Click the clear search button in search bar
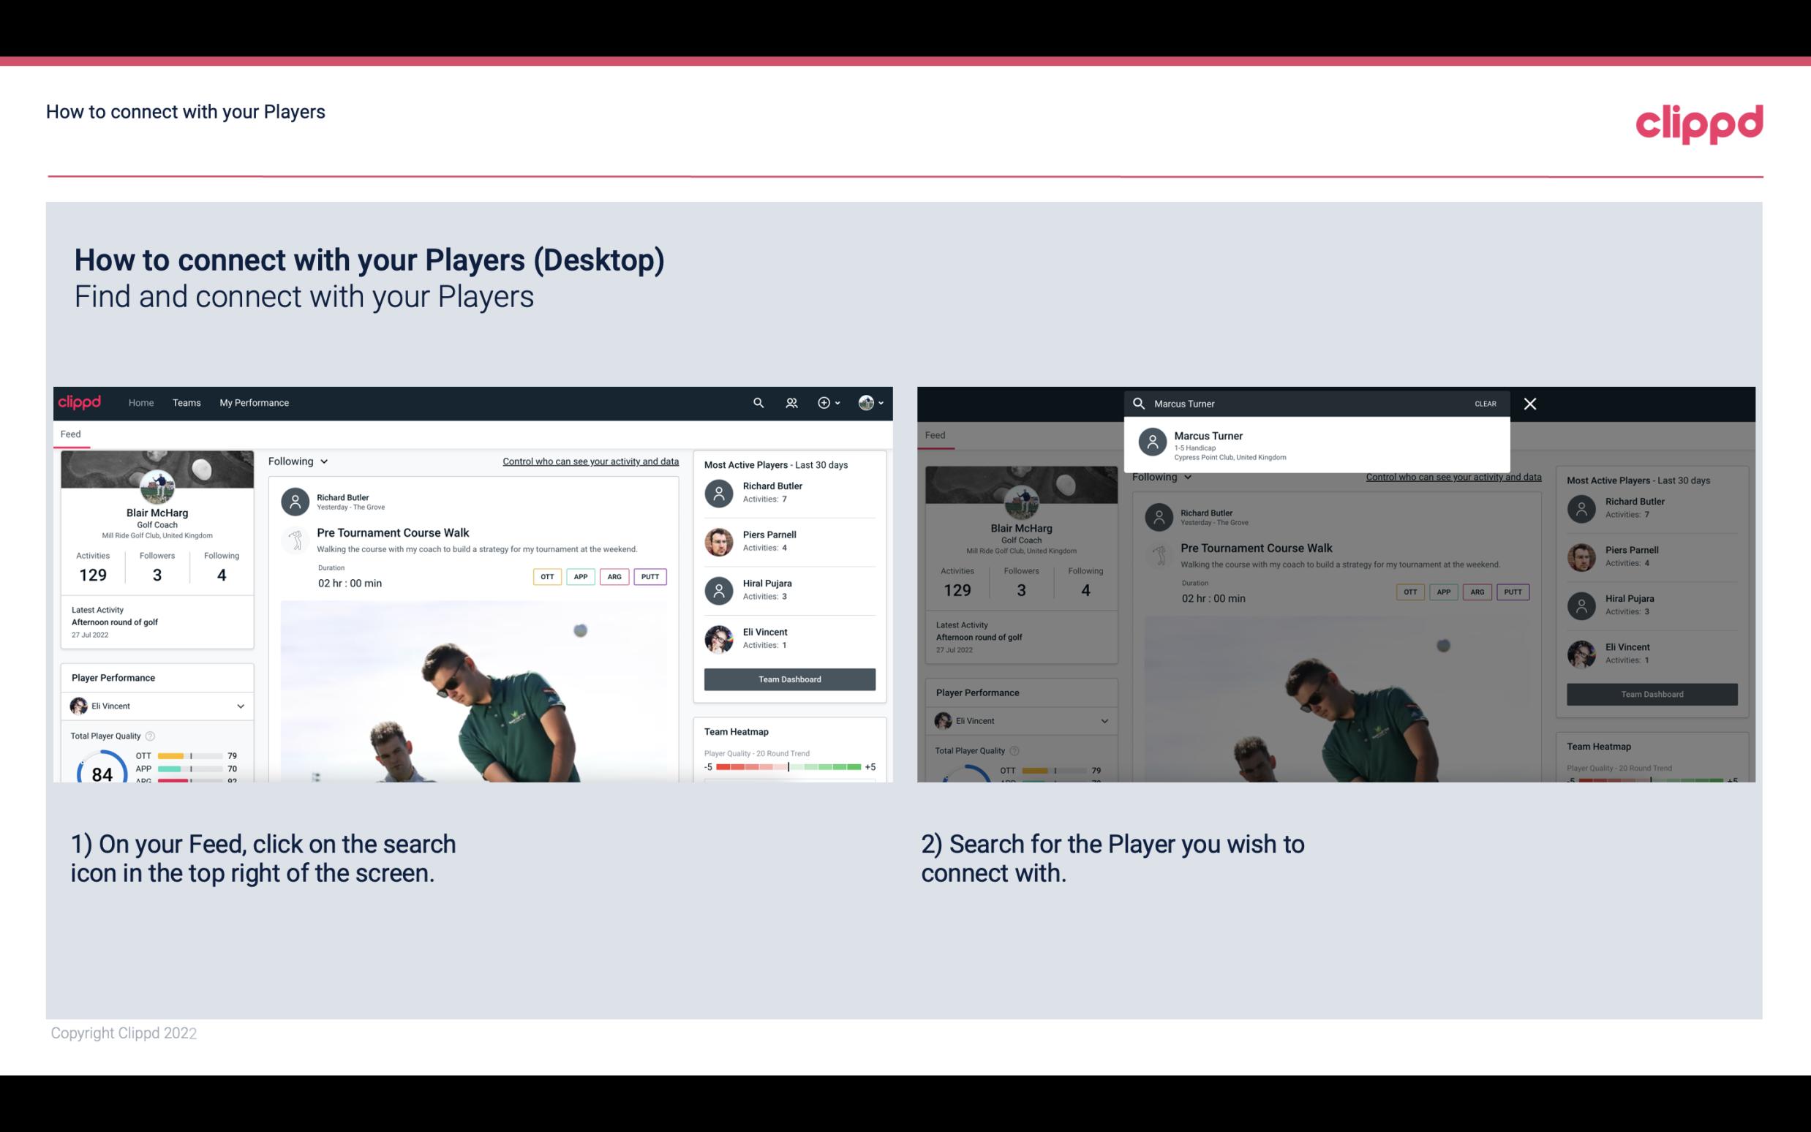Viewport: 1811px width, 1132px height. pos(1485,403)
